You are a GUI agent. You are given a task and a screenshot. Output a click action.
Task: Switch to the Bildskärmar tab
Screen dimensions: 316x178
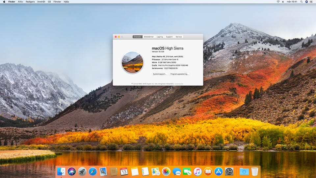click(149, 37)
